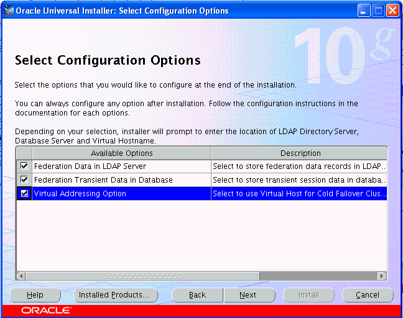This screenshot has width=403, height=318.
Task: Uncheck Federation Transient Data in Database checkbox
Action: tap(24, 179)
